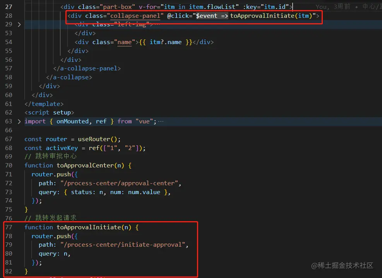Click the v-for attribute on line 27

click(x=189, y=7)
